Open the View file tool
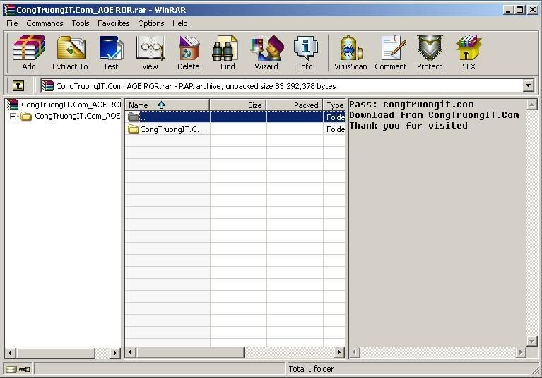This screenshot has height=378, width=542. point(150,52)
